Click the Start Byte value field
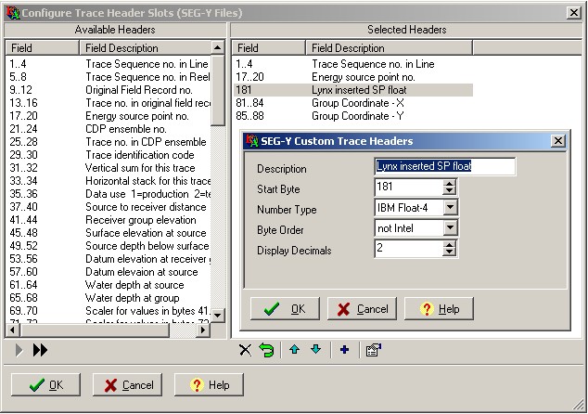 [409, 187]
